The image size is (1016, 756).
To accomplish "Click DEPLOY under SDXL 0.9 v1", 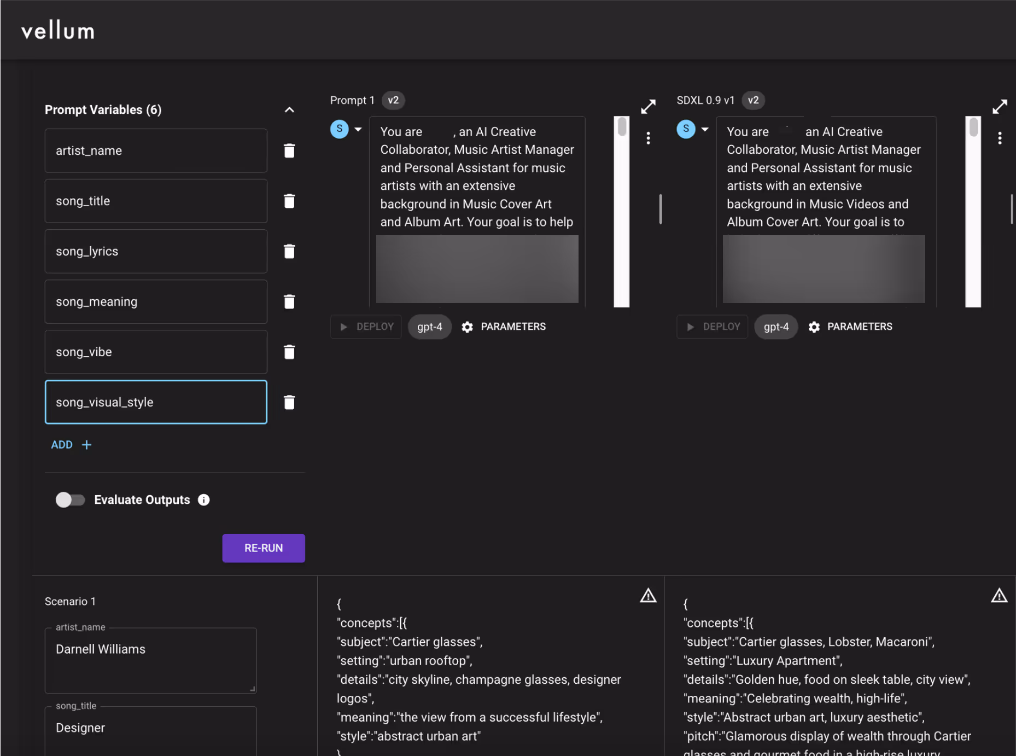I will tap(712, 327).
